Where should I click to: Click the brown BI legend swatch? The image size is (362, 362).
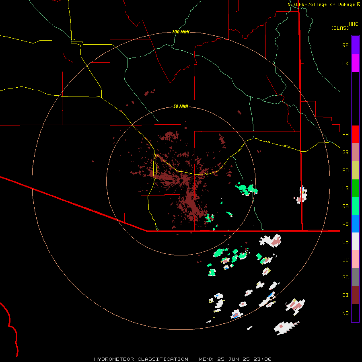(x=355, y=295)
